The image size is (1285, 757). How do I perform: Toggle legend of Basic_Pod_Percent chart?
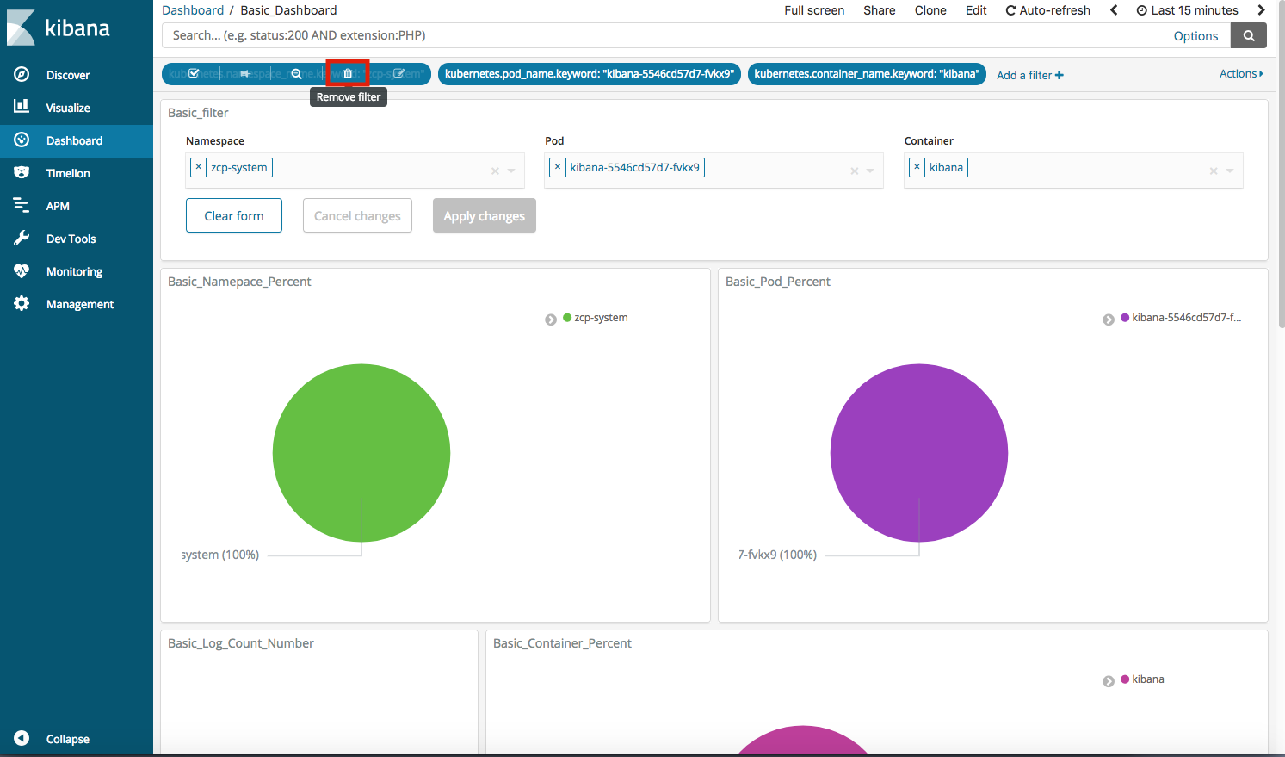[x=1109, y=320]
